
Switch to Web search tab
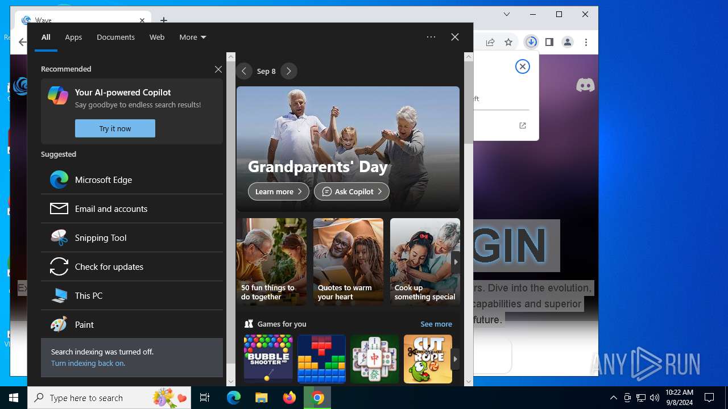157,37
